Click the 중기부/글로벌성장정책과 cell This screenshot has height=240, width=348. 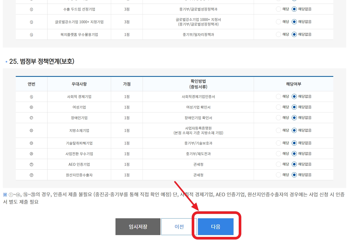pos(198,9)
